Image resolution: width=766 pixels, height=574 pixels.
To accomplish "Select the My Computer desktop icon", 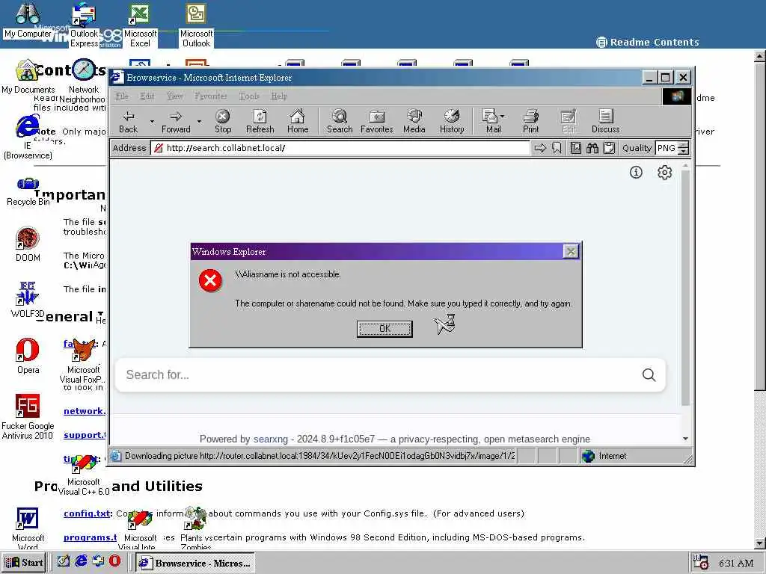I will [x=28, y=20].
